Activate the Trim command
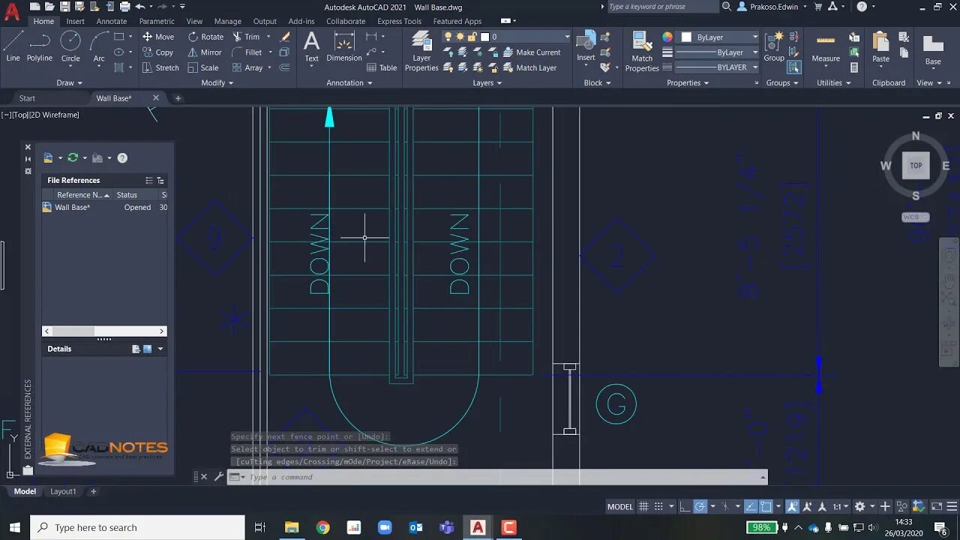960x540 pixels. point(246,37)
